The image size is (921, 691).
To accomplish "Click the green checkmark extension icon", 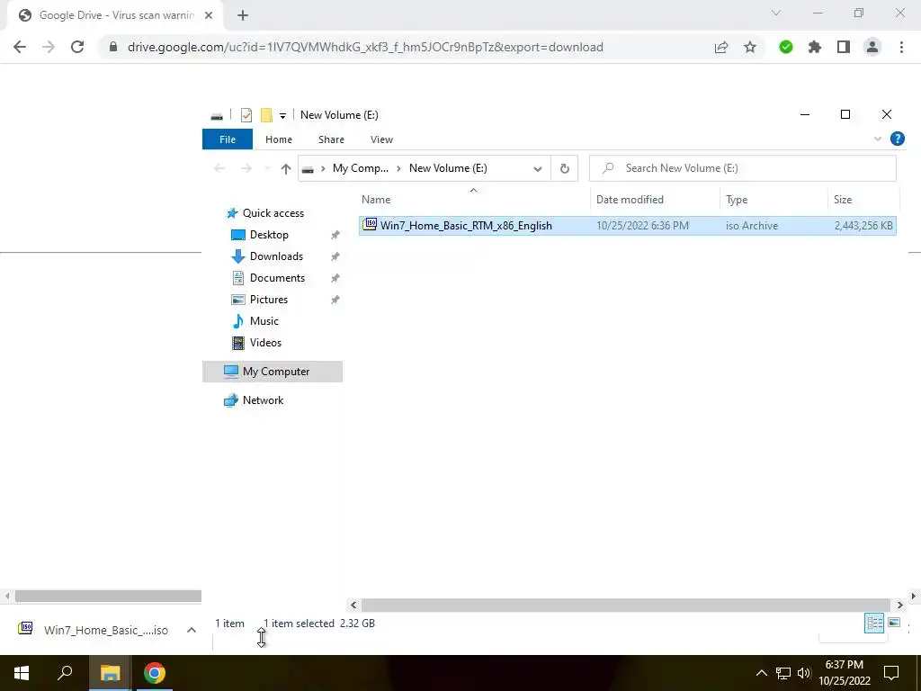I will tap(786, 47).
